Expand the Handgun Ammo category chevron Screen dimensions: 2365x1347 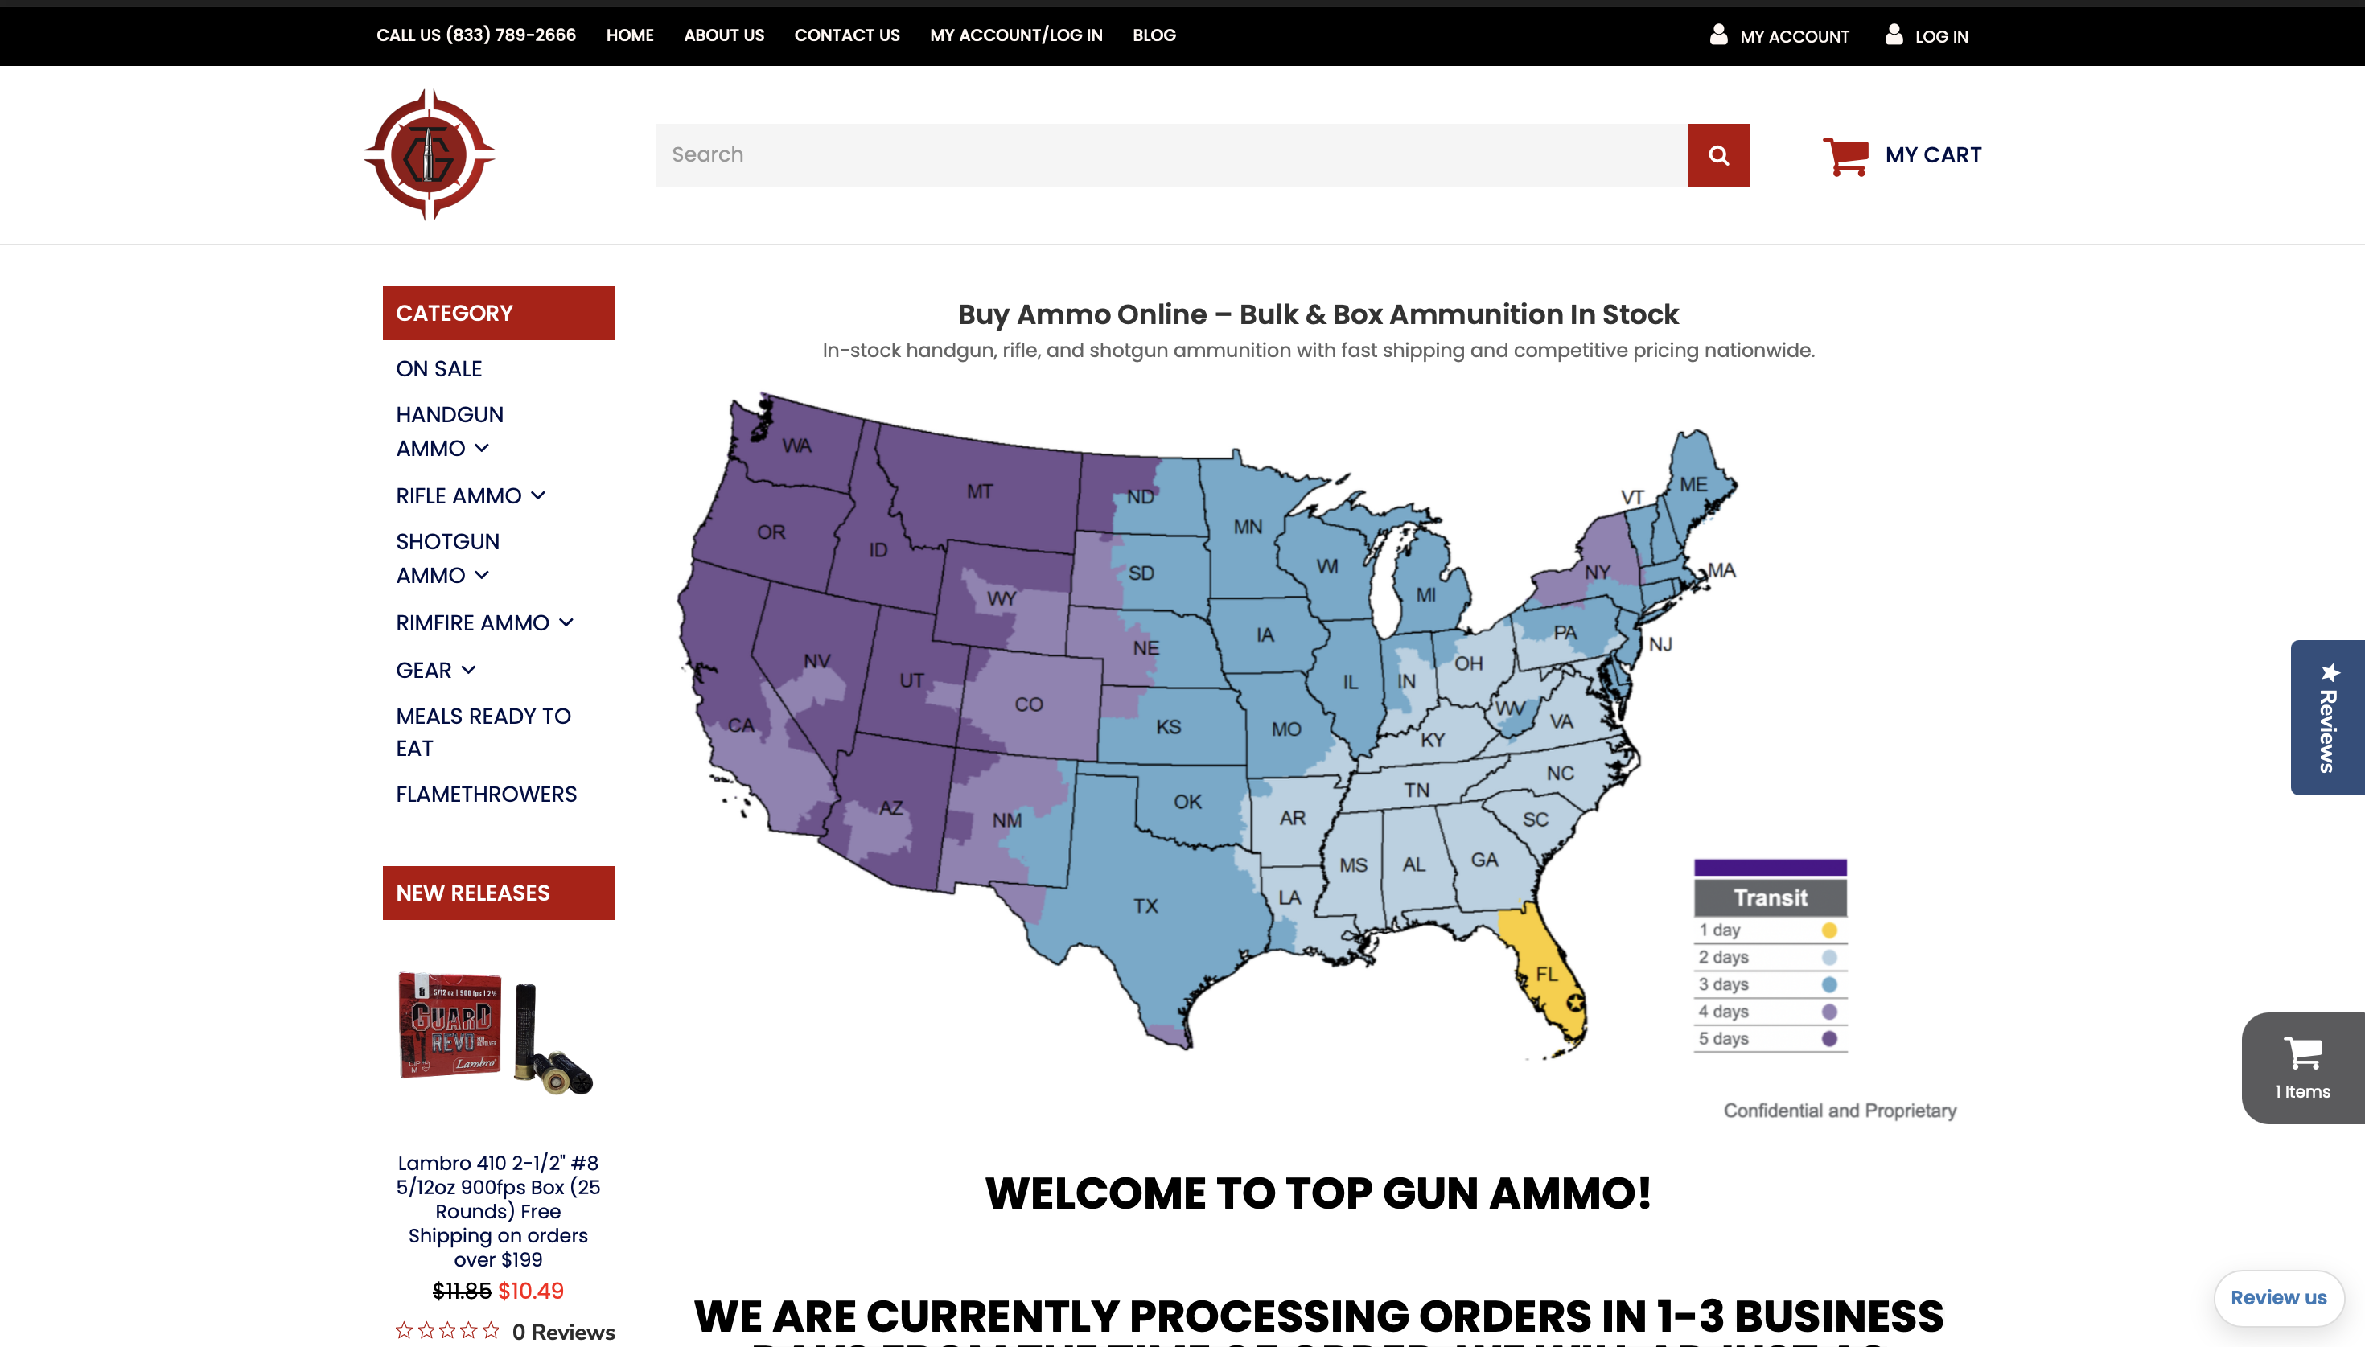point(482,448)
